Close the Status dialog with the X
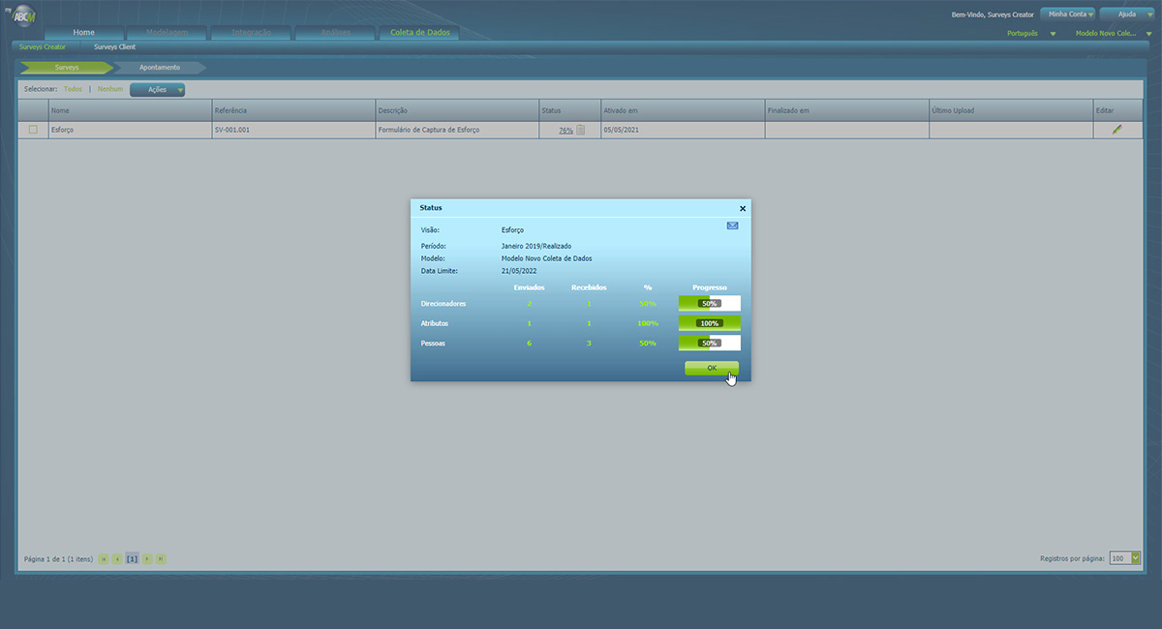The height and width of the screenshot is (629, 1162). tap(743, 208)
